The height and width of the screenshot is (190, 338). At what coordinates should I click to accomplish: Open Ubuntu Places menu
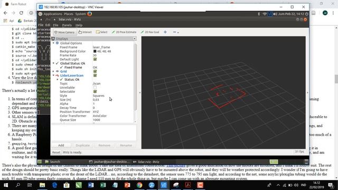pos(69,14)
